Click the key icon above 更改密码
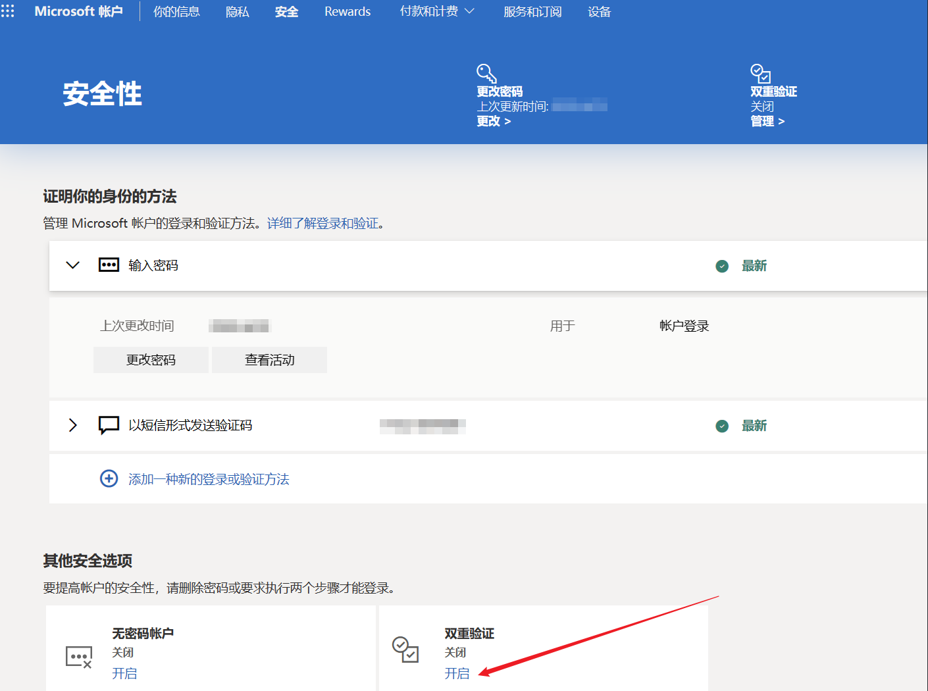928x691 pixels. coord(486,73)
